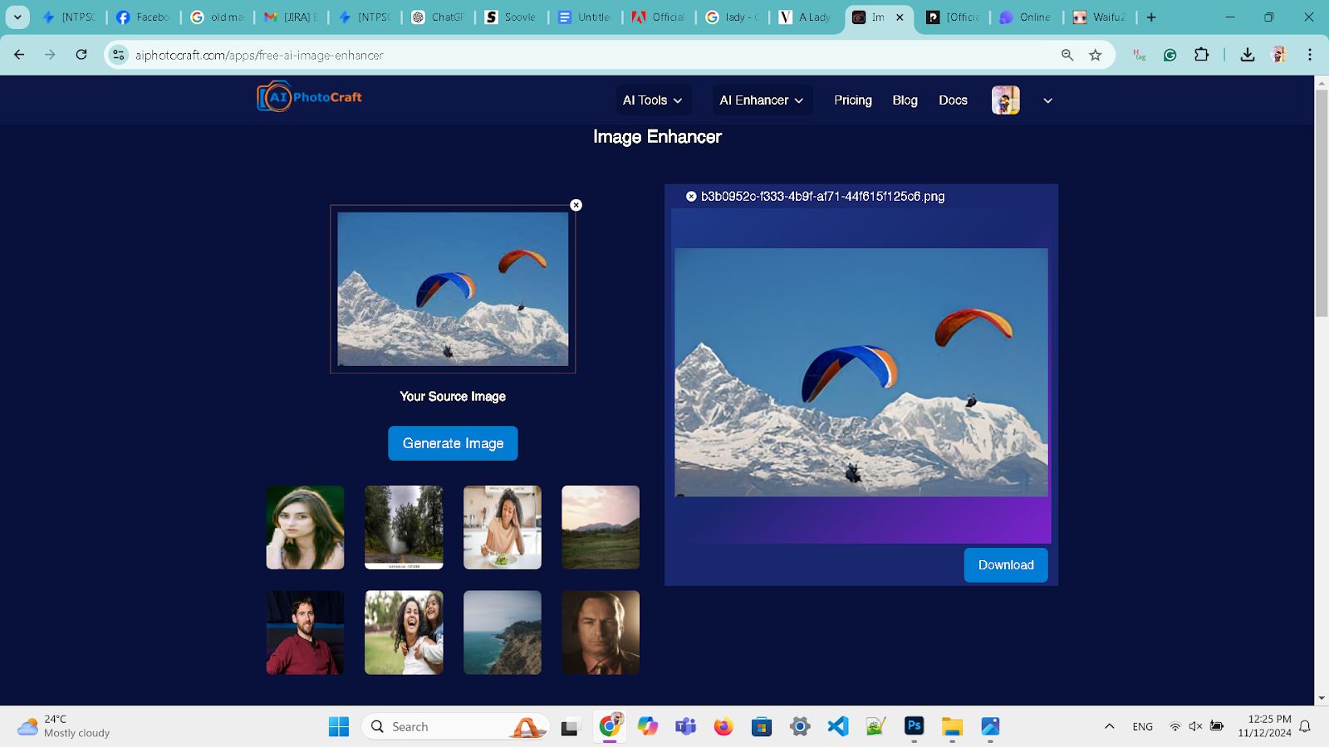Viewport: 1329px width, 747px height.
Task: Switch to the Soovle tab
Action: pos(512,17)
